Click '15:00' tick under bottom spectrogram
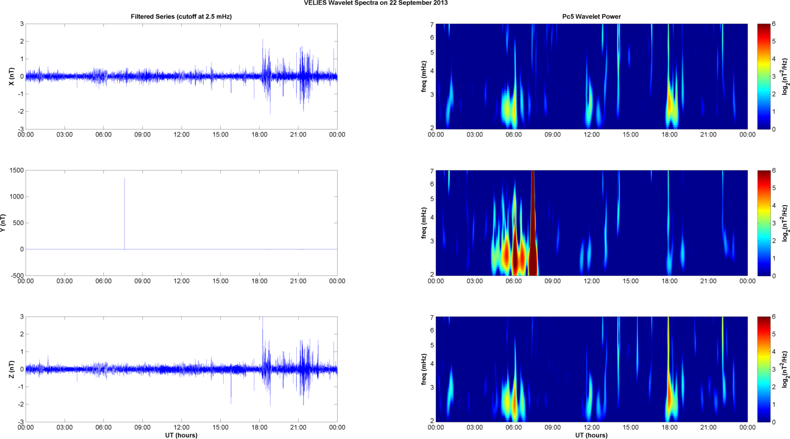 (631, 427)
